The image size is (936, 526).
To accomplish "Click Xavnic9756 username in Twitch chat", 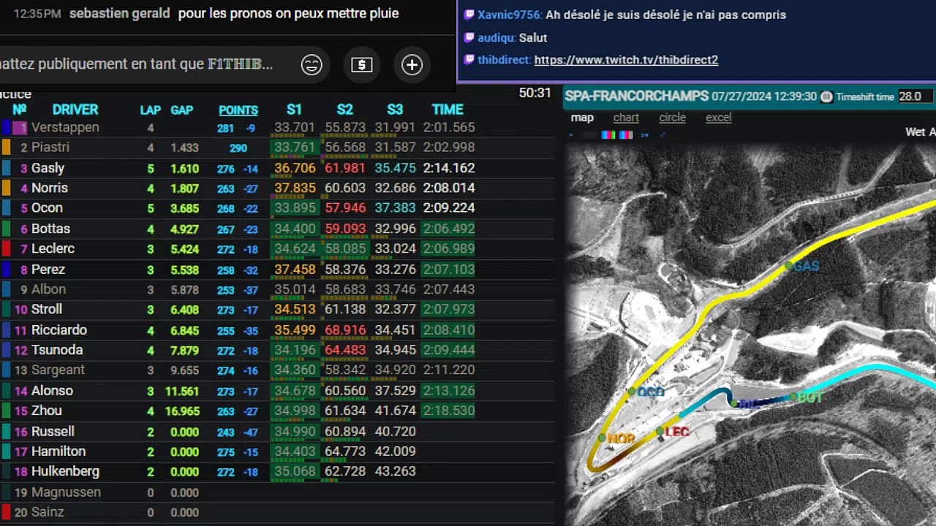I will point(510,15).
